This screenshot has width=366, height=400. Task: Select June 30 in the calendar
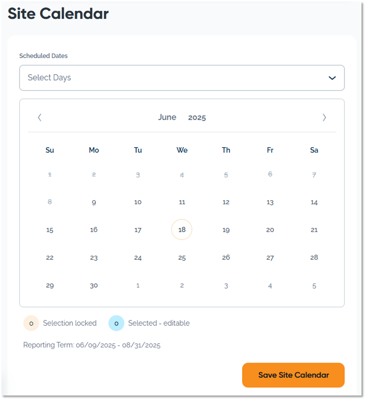click(94, 285)
